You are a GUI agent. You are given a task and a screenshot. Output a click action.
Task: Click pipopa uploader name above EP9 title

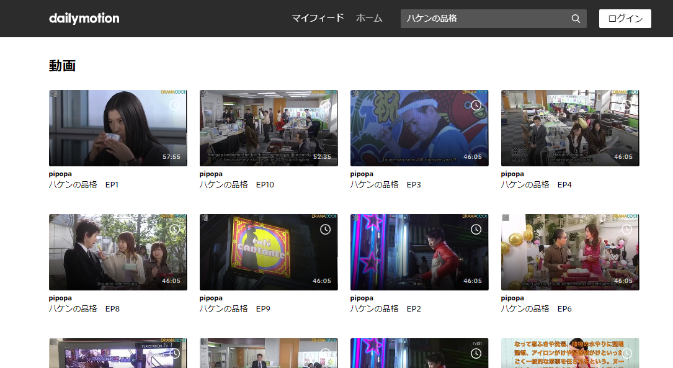coord(211,298)
